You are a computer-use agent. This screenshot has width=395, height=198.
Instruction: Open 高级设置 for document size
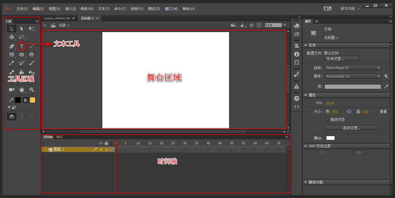tap(351, 128)
